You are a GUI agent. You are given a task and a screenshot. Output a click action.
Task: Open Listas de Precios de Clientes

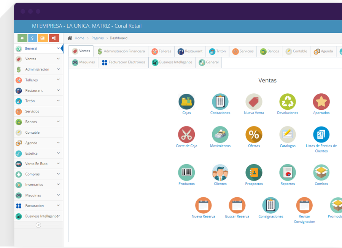click(x=321, y=134)
